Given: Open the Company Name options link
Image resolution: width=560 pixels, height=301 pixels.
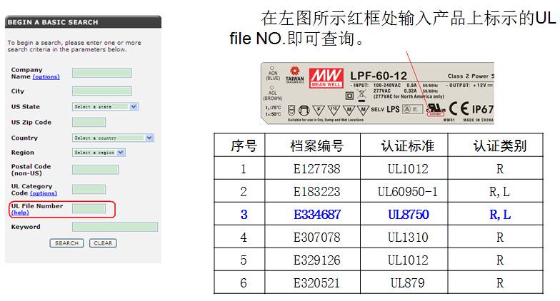Looking at the screenshot, I should tap(46, 77).
